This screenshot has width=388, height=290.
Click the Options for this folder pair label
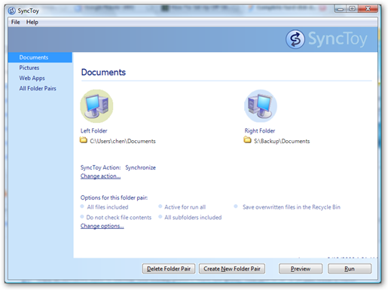coord(114,197)
